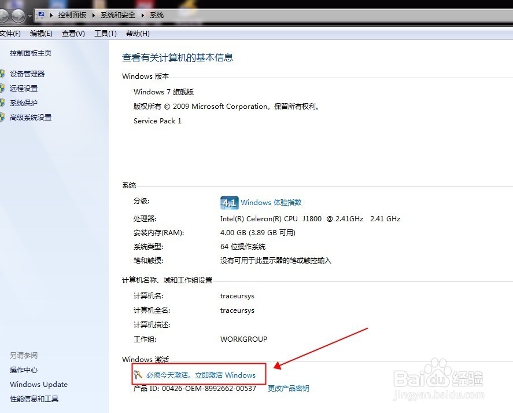Open 系统保护 link

pyautogui.click(x=24, y=103)
